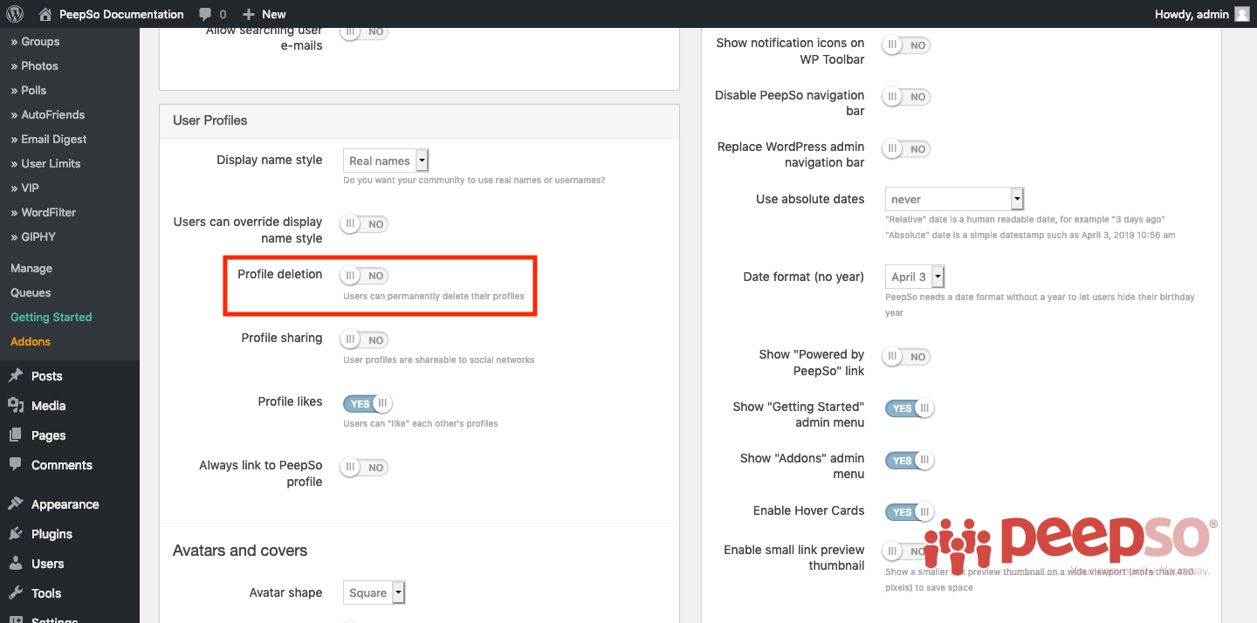Viewport: 1257px width, 623px height.
Task: Click the New link in the toolbar
Action: tap(274, 14)
